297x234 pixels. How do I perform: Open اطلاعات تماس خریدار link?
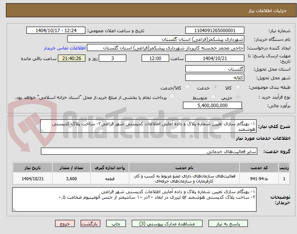coord(65,48)
